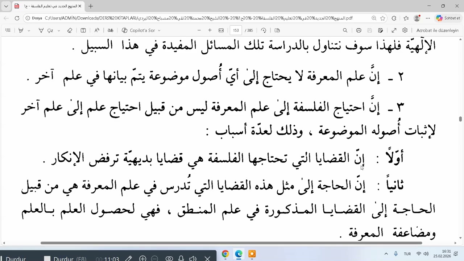Show hidden system tray icons

[x=386, y=254]
